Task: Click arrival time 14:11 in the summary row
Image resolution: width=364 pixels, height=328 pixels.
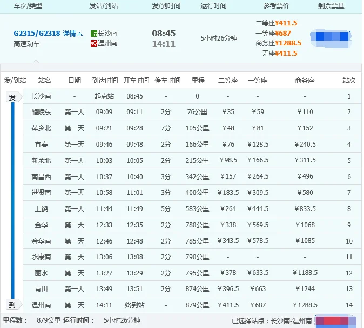Action: [164, 43]
